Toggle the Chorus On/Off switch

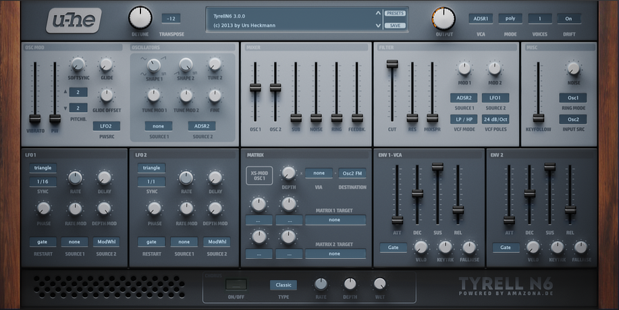pyautogui.click(x=236, y=284)
